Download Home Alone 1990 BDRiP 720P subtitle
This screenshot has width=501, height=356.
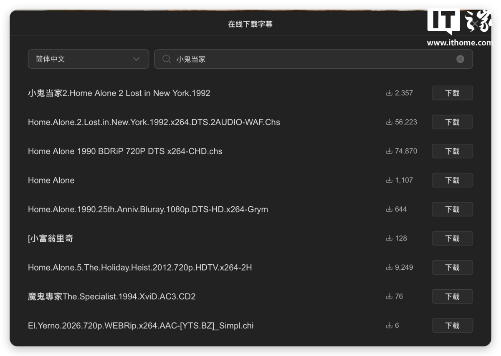coord(452,151)
